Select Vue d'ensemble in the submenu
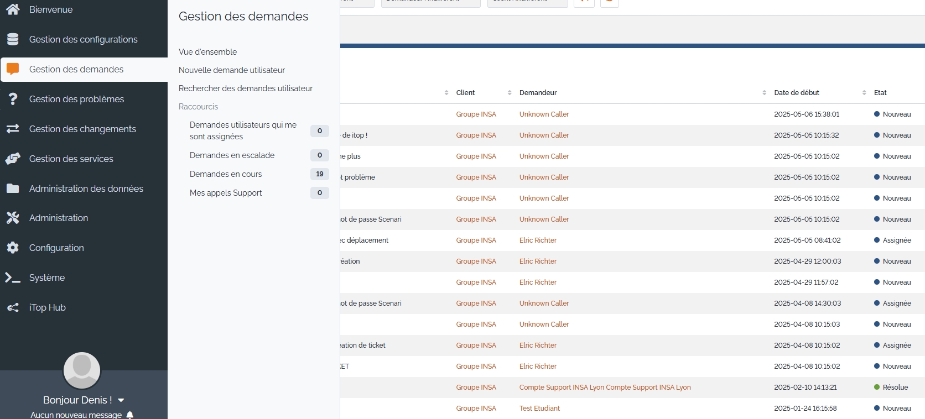 [x=207, y=52]
